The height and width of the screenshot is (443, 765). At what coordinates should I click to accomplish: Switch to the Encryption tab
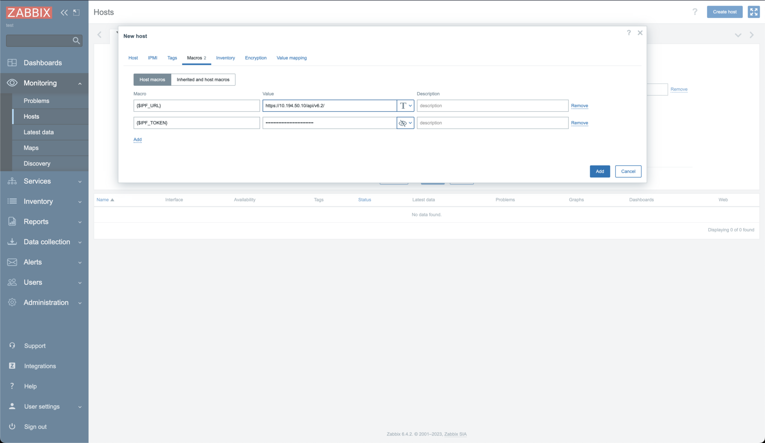pyautogui.click(x=255, y=58)
